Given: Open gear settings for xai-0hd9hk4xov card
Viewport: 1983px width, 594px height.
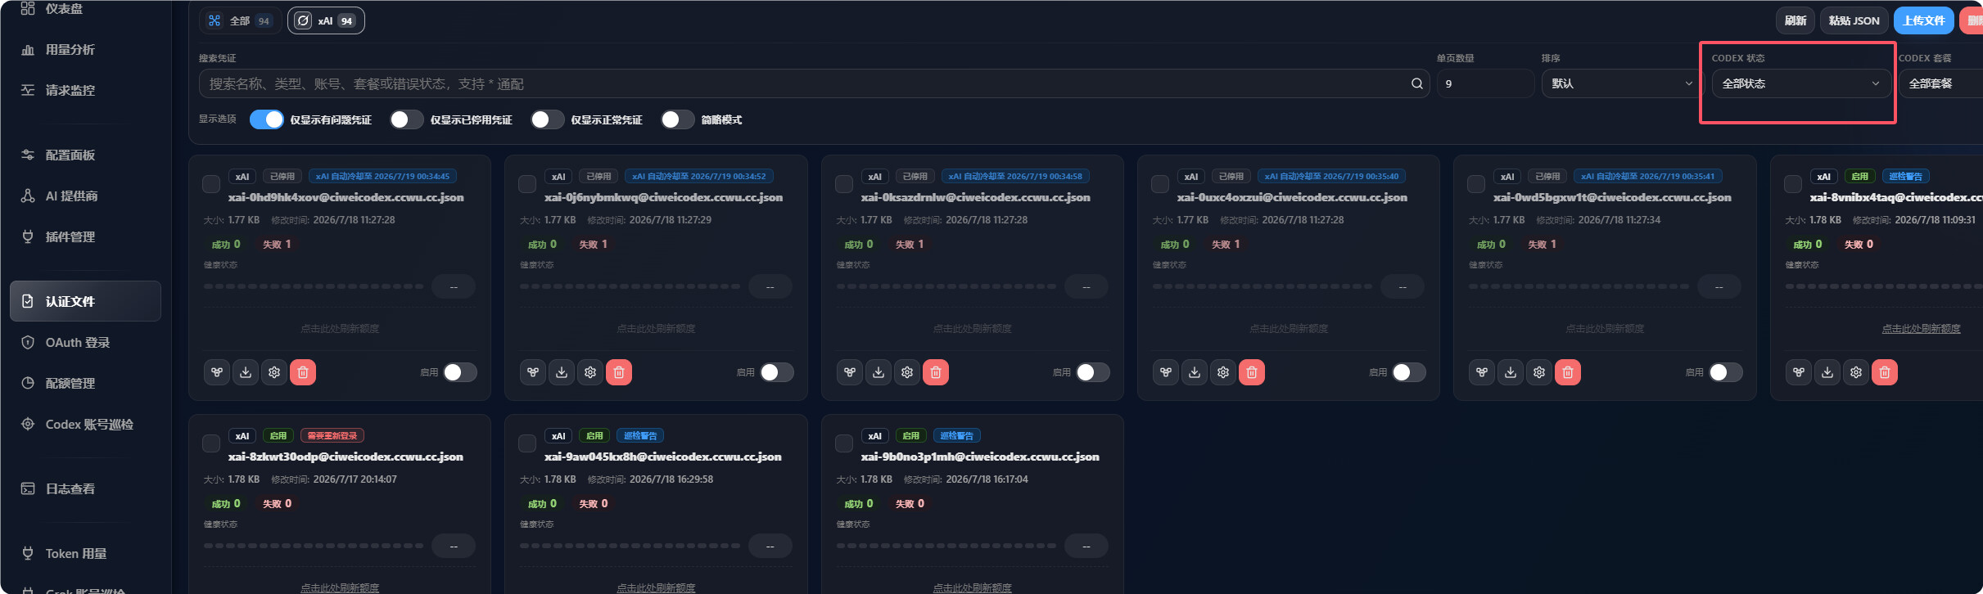Looking at the screenshot, I should click(274, 372).
